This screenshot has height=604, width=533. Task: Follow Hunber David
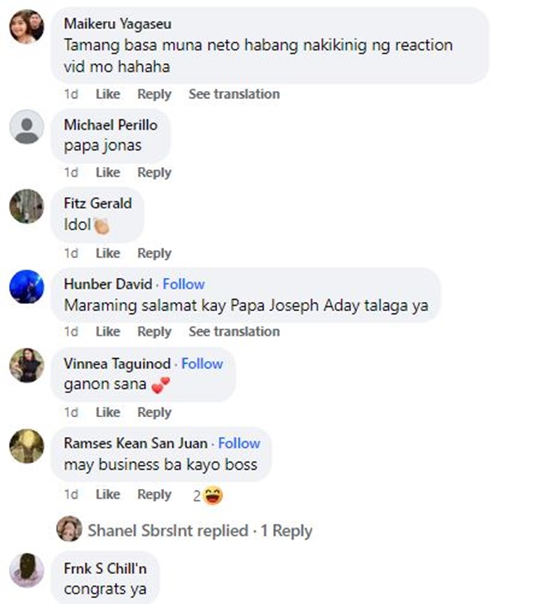click(183, 284)
